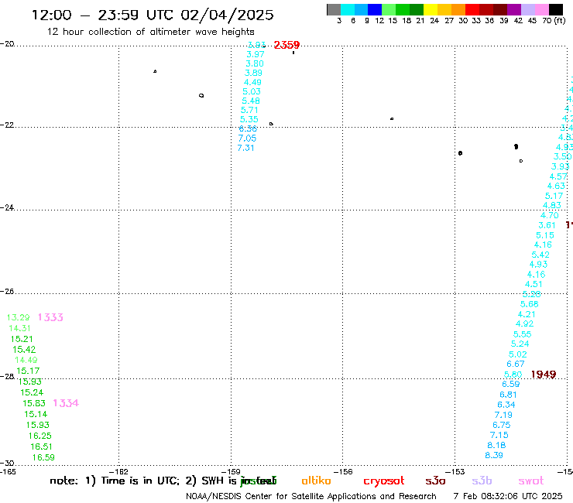Click the 15.42 wave height value
This screenshot has height=503, width=573.
[24, 350]
